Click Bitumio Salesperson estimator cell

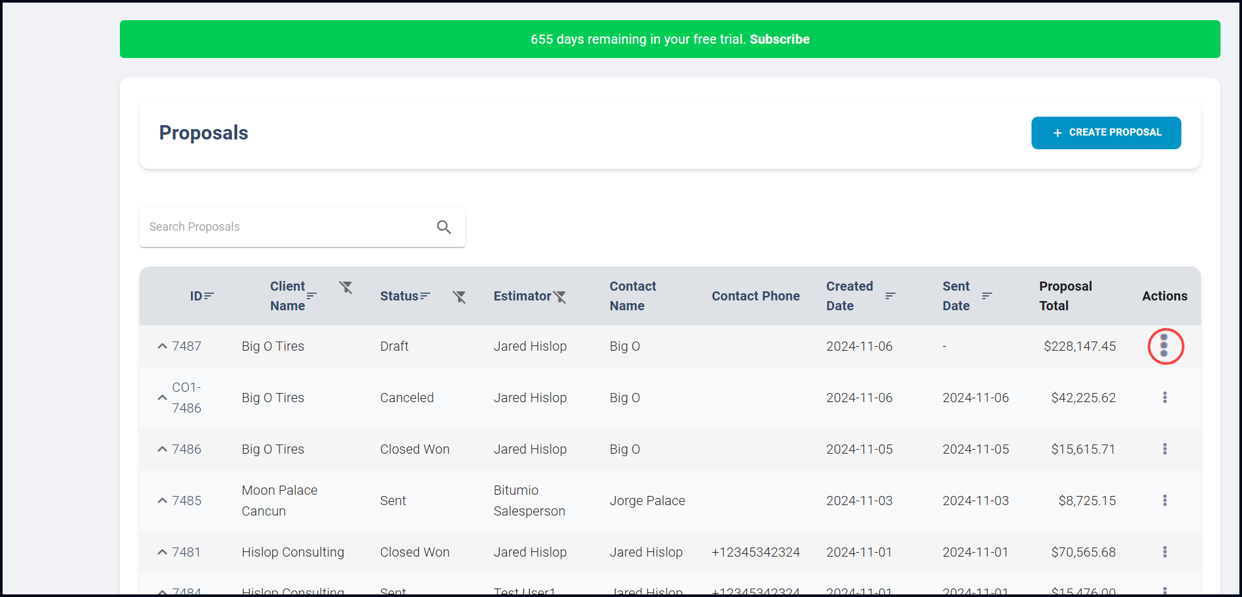click(x=529, y=501)
